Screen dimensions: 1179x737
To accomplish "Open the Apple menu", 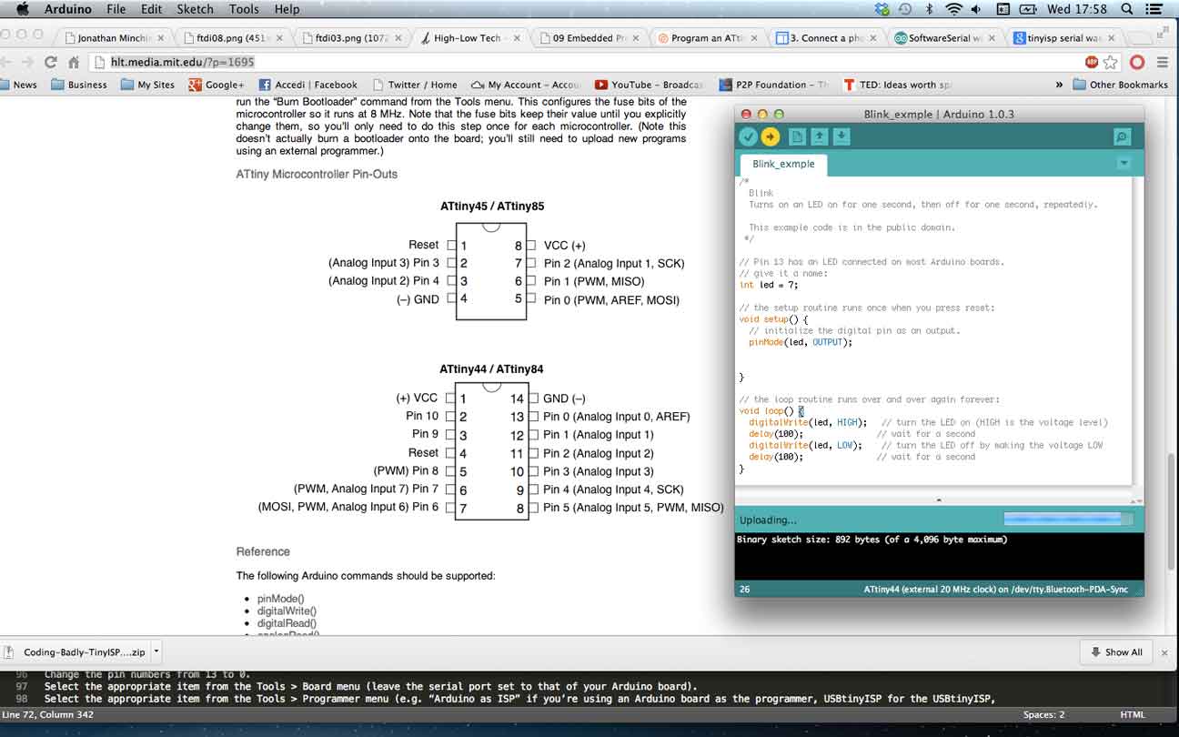I will [22, 9].
